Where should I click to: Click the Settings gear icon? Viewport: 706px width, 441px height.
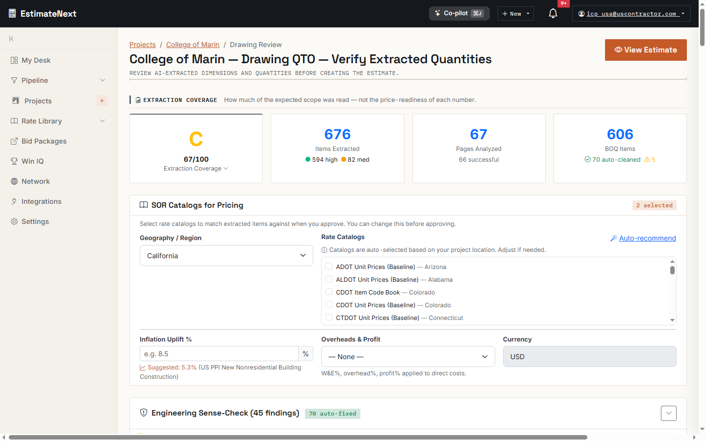click(14, 221)
